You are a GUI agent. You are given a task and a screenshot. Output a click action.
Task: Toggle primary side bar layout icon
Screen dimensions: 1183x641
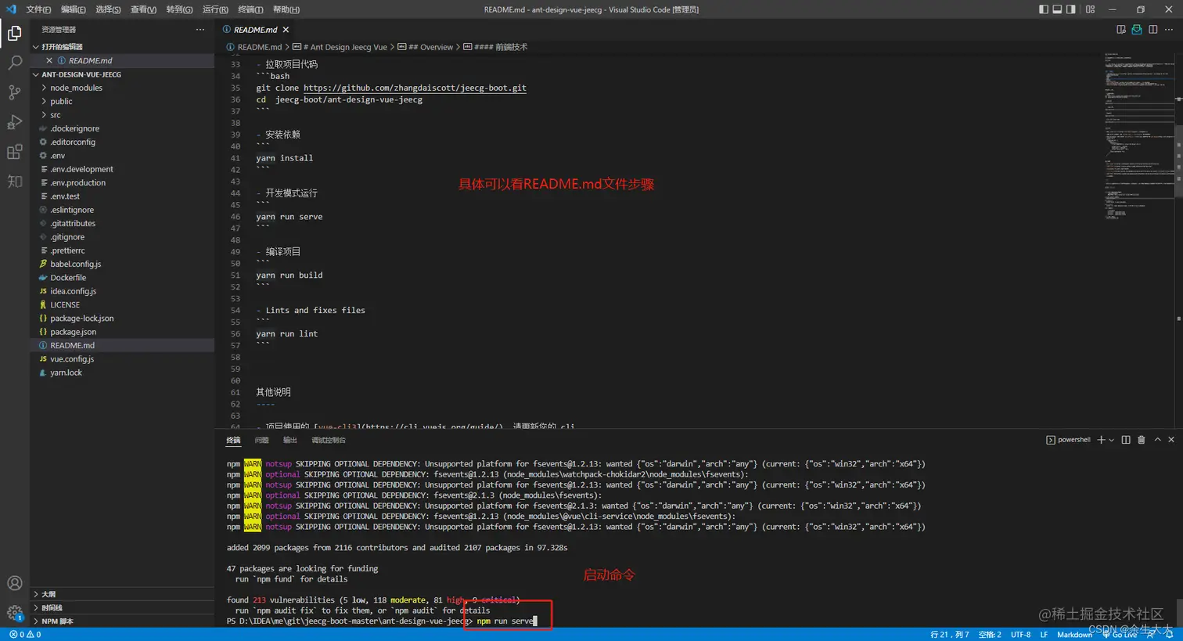coord(1044,9)
